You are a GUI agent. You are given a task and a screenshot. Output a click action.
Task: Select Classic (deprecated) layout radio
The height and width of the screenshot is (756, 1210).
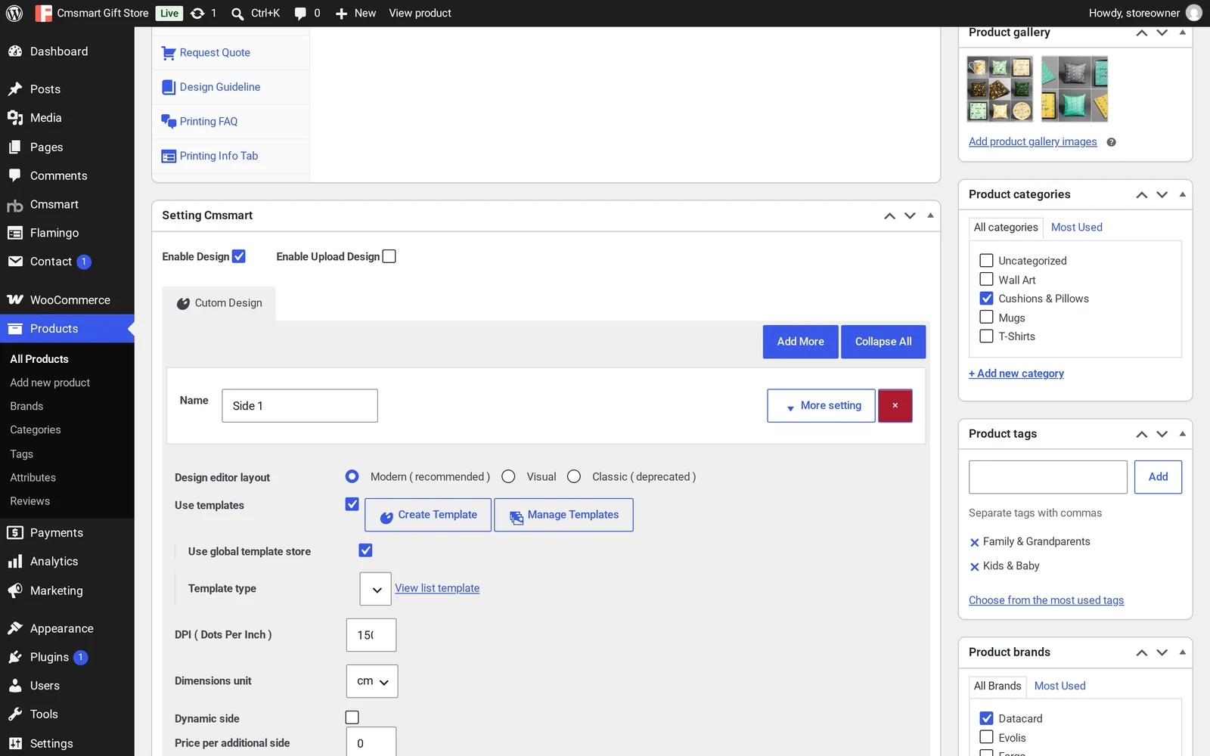574,476
